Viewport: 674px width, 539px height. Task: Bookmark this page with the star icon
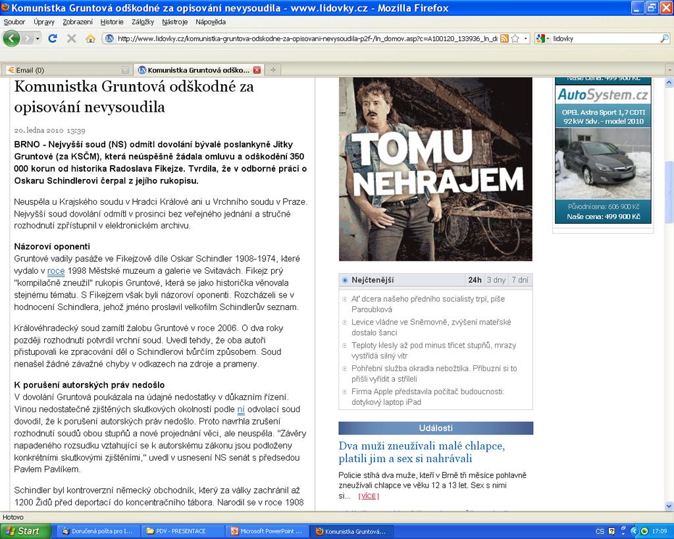pos(515,39)
